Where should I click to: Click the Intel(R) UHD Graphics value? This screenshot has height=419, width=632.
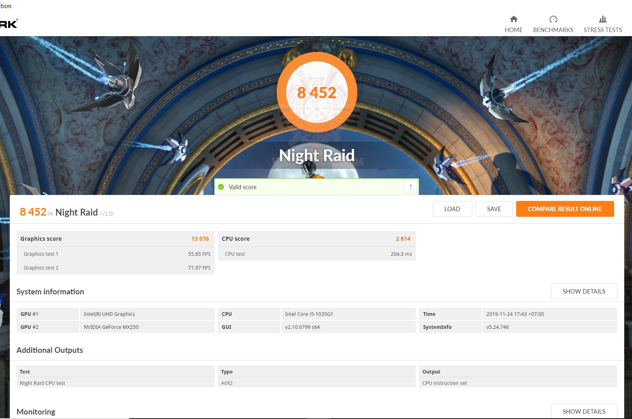pyautogui.click(x=109, y=314)
